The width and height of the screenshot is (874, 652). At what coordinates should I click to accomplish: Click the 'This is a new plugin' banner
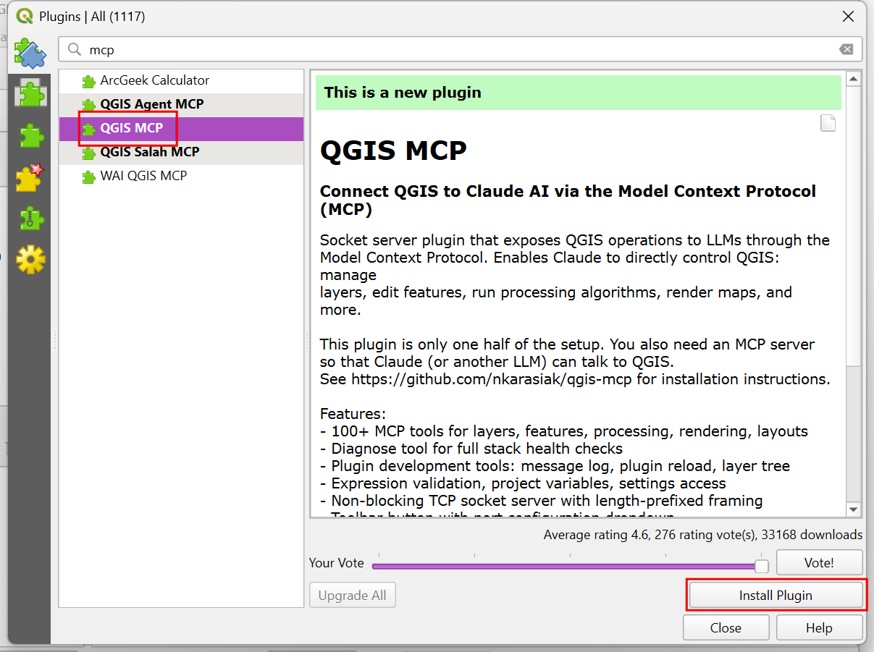coord(579,93)
